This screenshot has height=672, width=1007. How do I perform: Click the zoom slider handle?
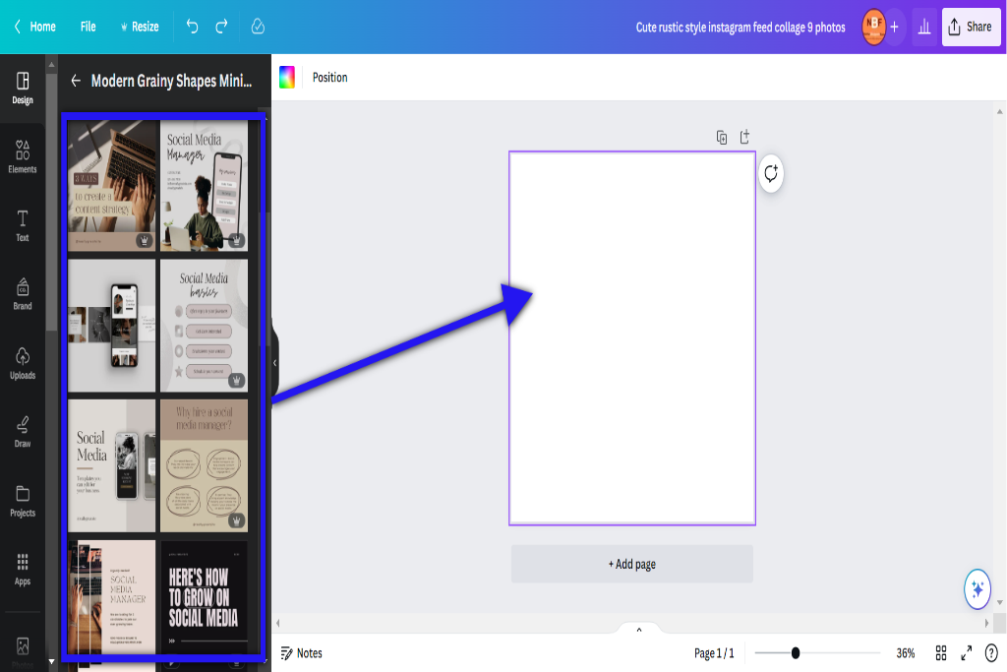(x=795, y=653)
